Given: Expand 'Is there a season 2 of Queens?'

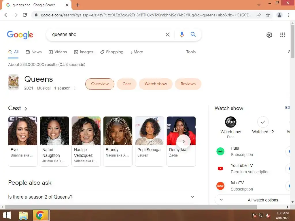Looking at the screenshot, I should [102, 197].
